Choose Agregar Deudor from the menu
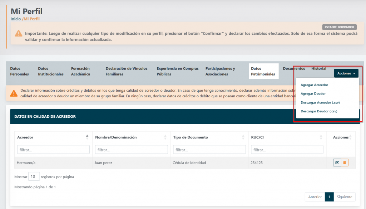 313,93
